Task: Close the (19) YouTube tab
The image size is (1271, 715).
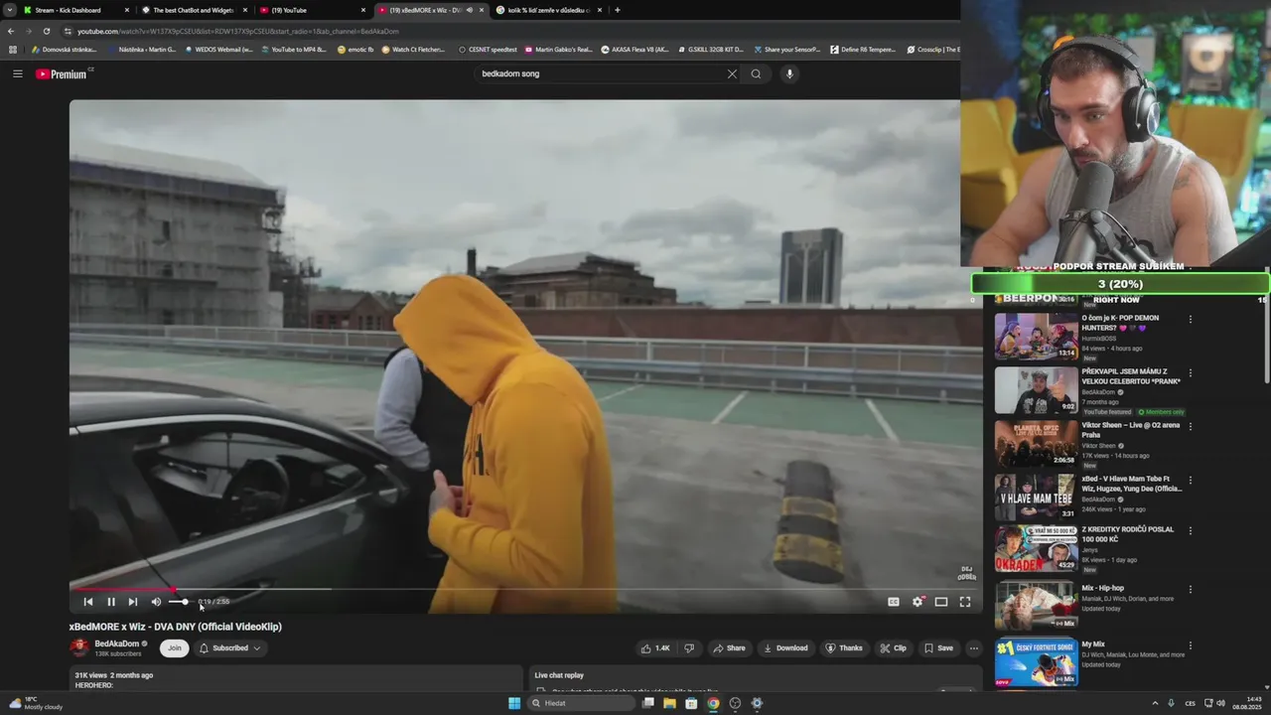Action: pos(363,10)
